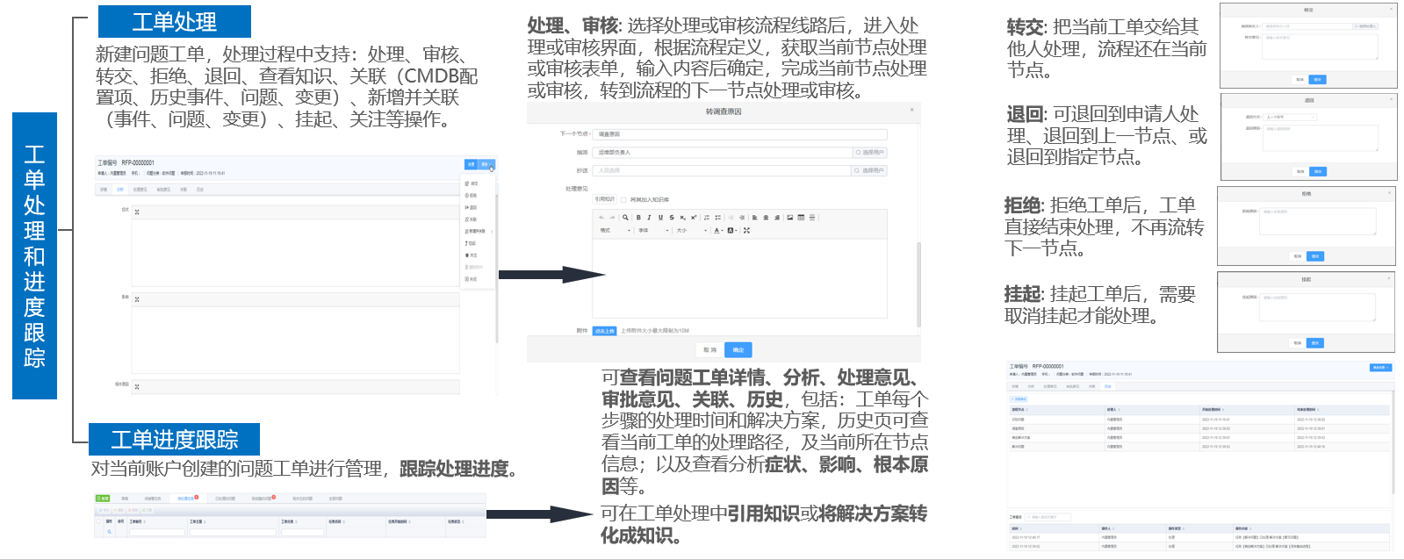1404x560 pixels.
Task: Click the Bold icon in the editor toolbar
Action: point(638,218)
